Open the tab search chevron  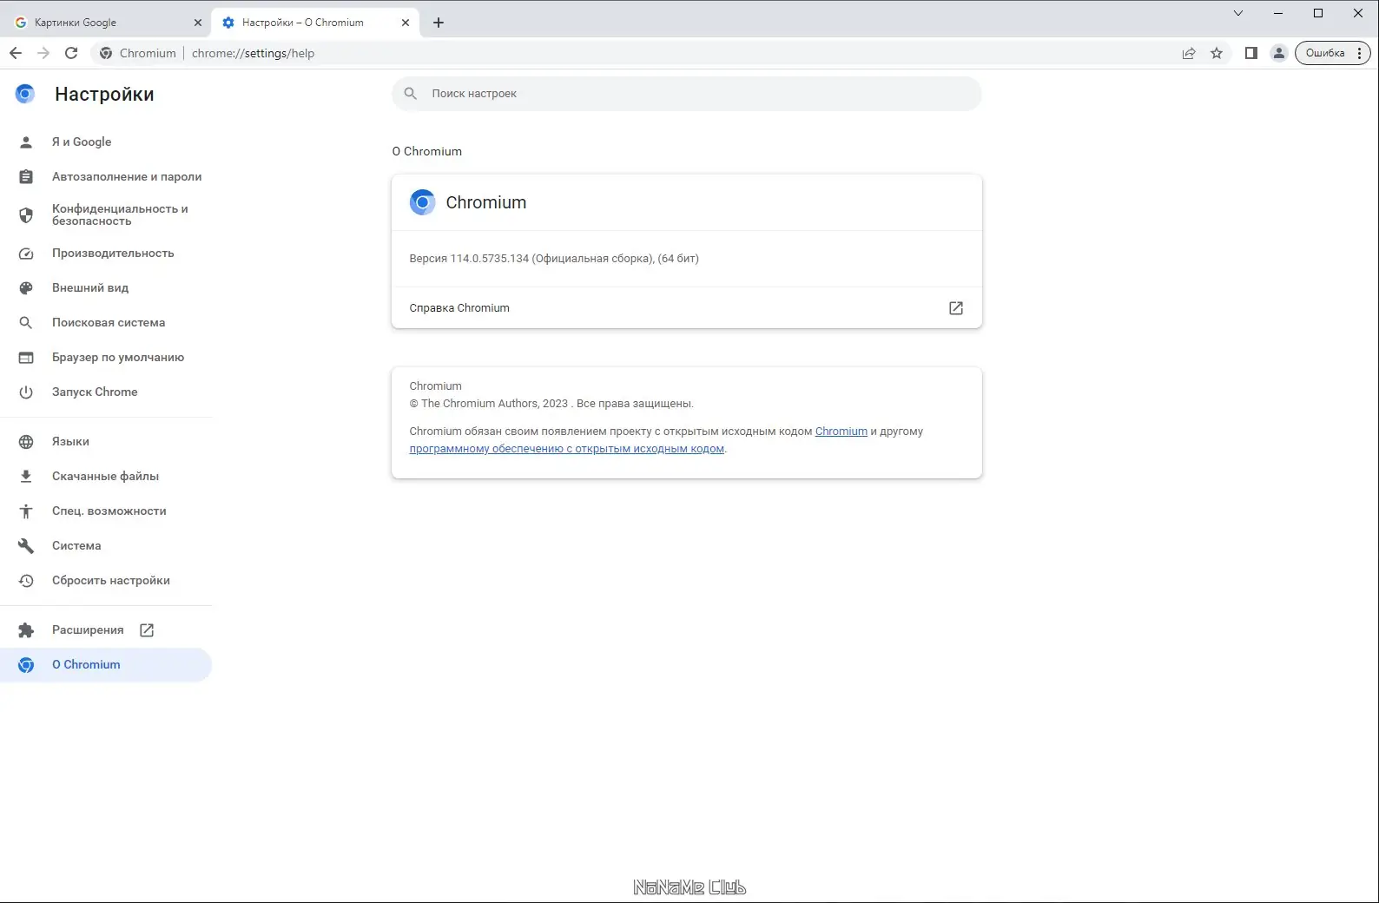point(1238,13)
